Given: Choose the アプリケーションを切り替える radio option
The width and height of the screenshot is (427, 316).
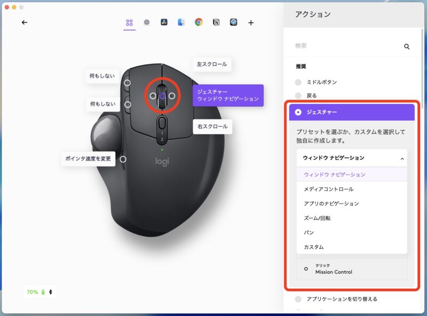Looking at the screenshot, I should pyautogui.click(x=298, y=299).
